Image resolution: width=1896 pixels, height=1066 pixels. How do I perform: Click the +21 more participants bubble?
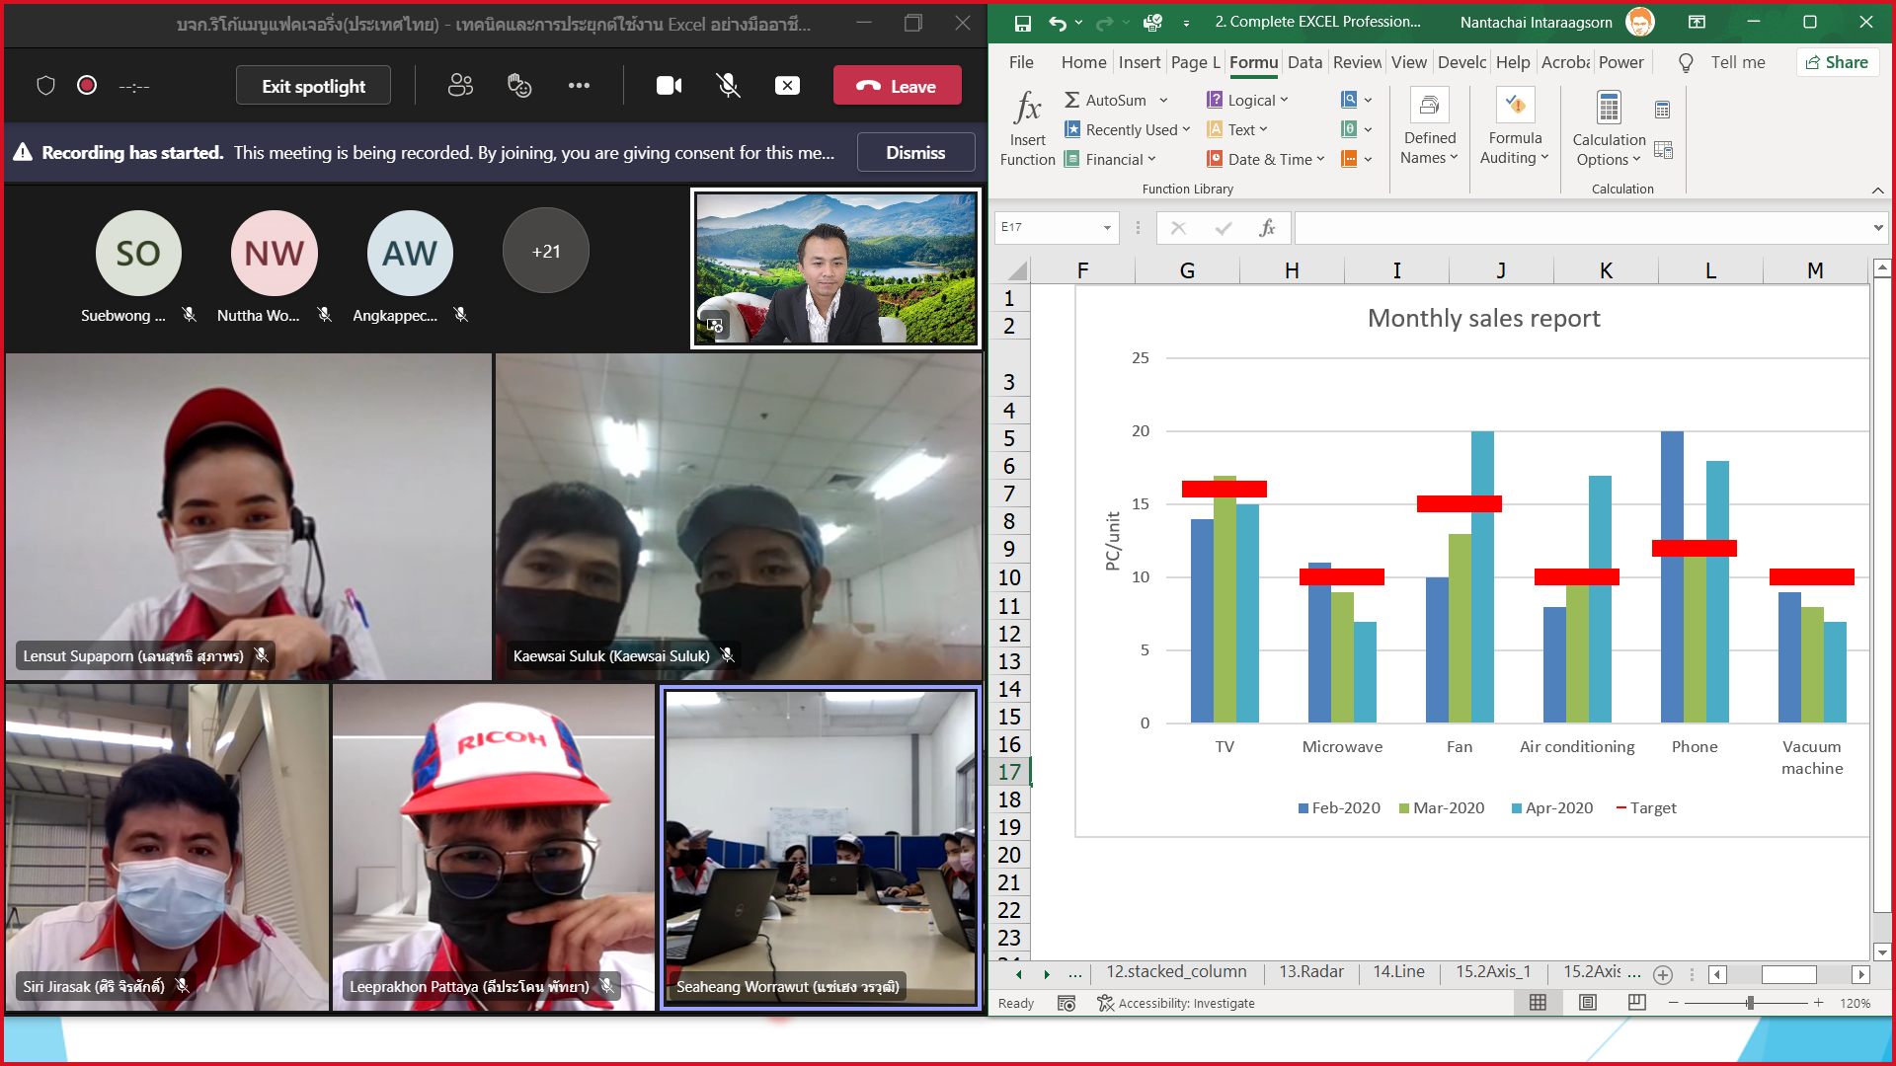click(x=546, y=251)
